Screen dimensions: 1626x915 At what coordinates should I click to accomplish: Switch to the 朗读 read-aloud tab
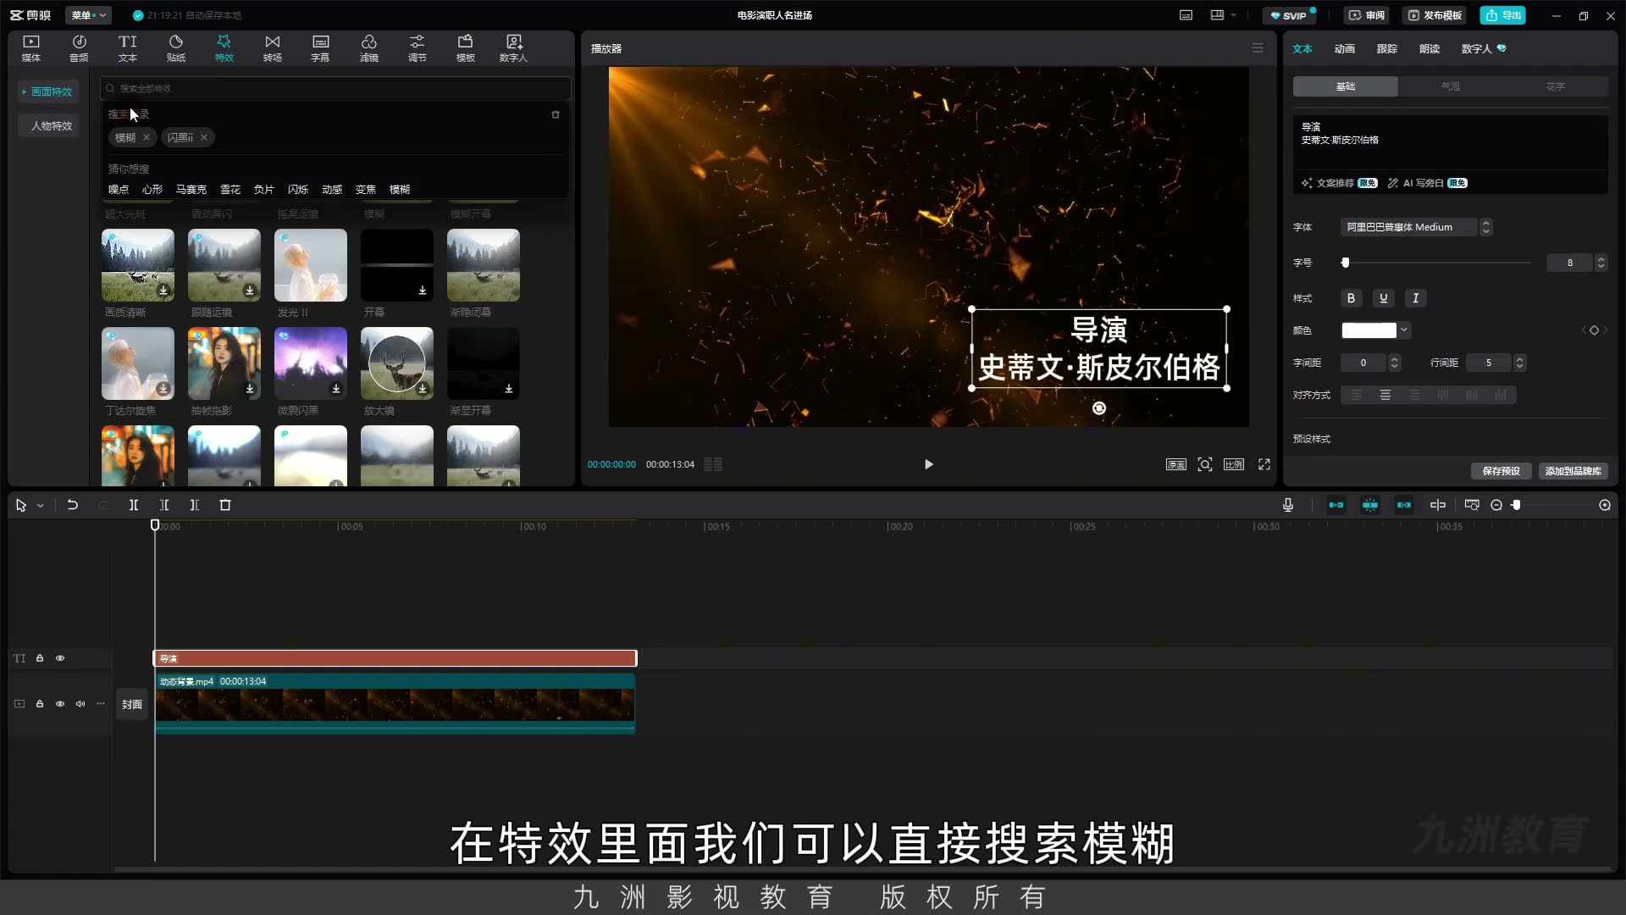click(1430, 48)
